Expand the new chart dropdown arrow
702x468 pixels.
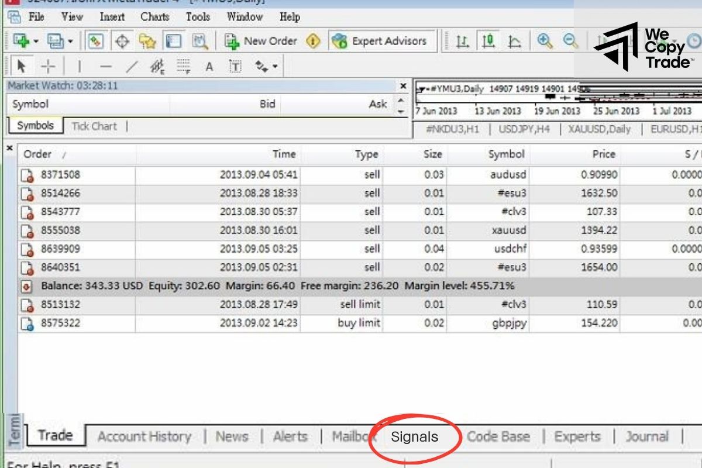(x=36, y=42)
